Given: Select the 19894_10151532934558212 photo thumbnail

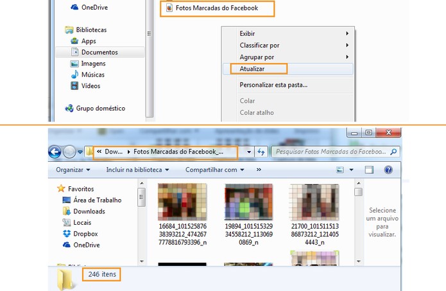Looking at the screenshot, I should [x=248, y=202].
